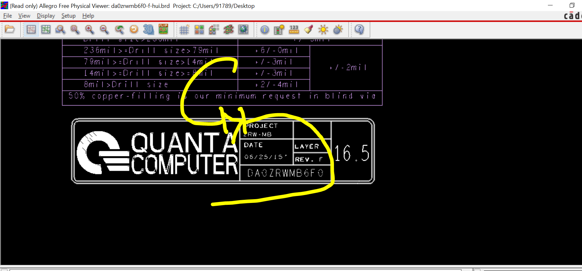The width and height of the screenshot is (582, 271).
Task: Refresh the view with orange circular icon
Action: tap(134, 30)
